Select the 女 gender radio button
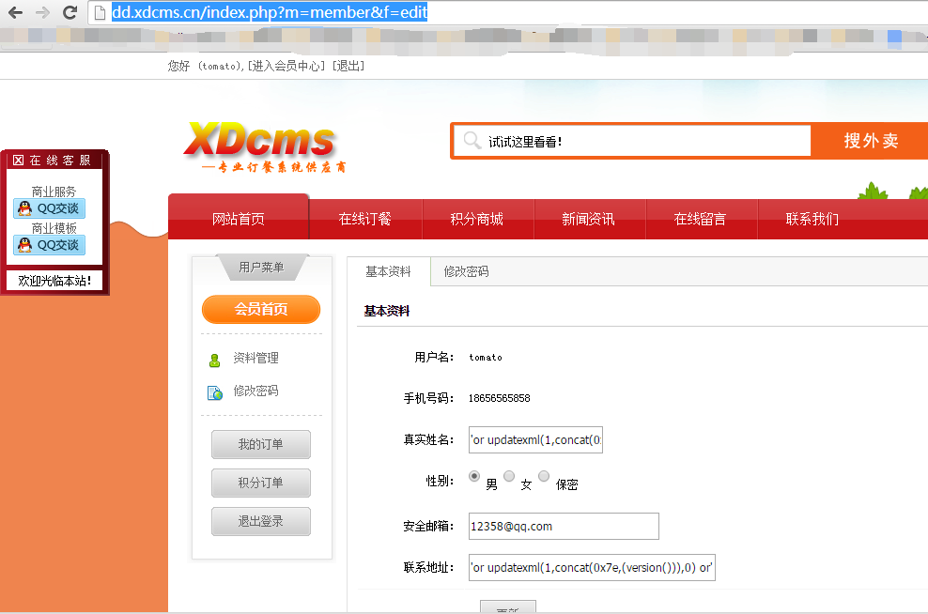 (509, 476)
